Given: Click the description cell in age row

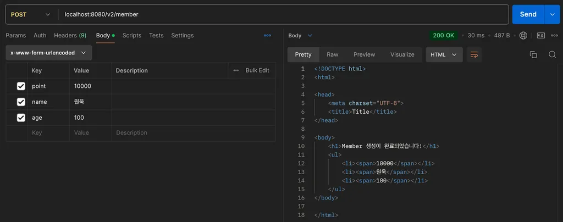Looking at the screenshot, I should [x=194, y=118].
